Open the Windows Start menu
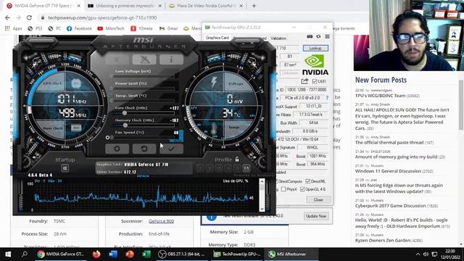Screen dimensions: 464x261 [x=8, y=254]
